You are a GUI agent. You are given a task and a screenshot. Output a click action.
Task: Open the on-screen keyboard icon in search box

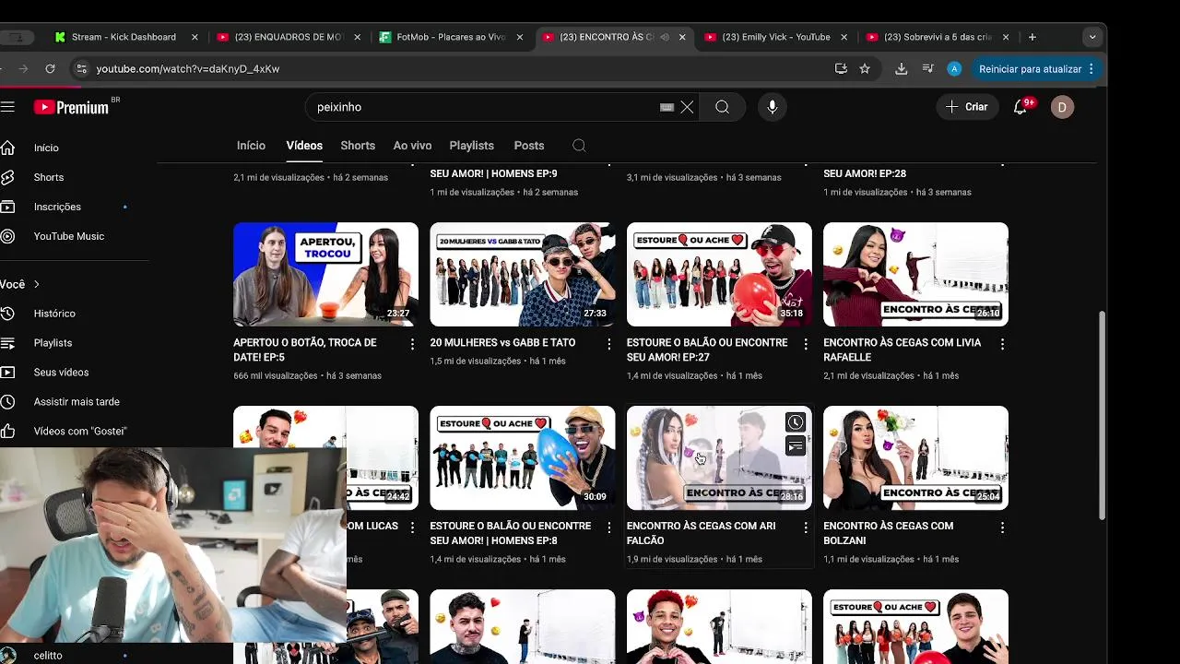click(x=667, y=107)
